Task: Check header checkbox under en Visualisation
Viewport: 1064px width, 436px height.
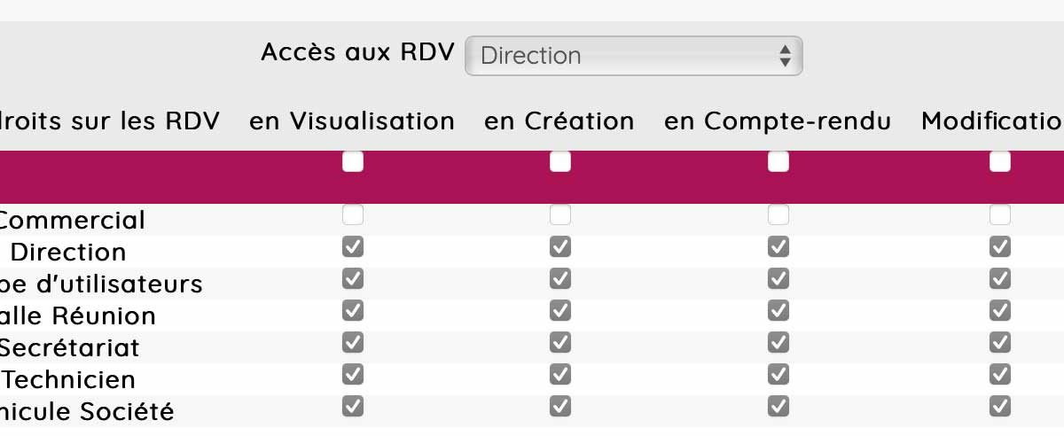Action: [x=353, y=161]
